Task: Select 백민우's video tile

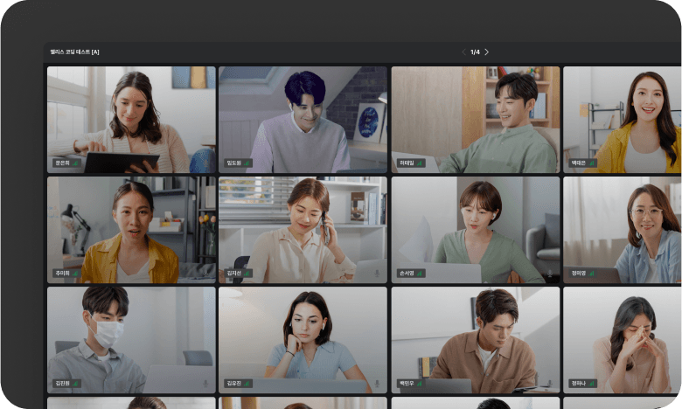Action: point(476,340)
